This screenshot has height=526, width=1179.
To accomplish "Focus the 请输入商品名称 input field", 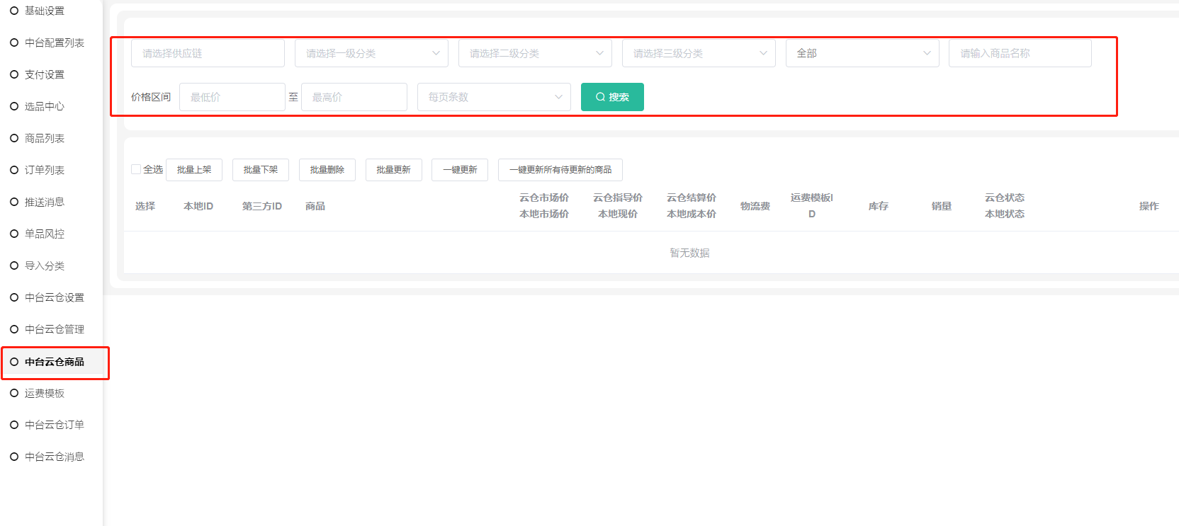I will click(1020, 53).
